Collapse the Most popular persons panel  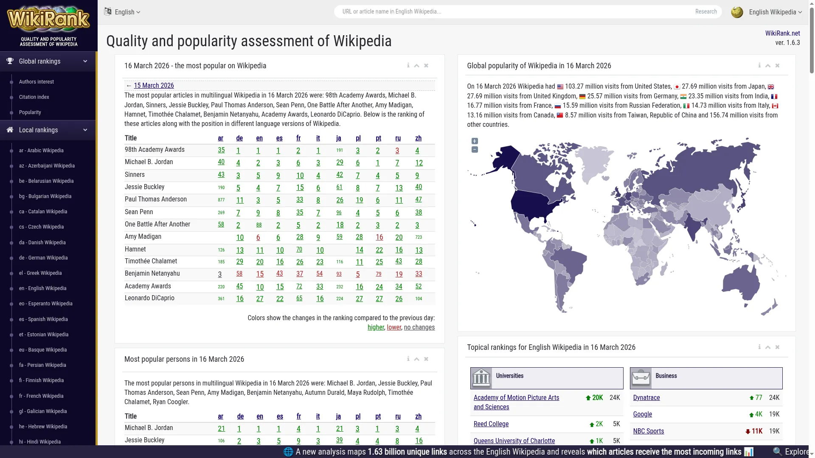tap(417, 359)
